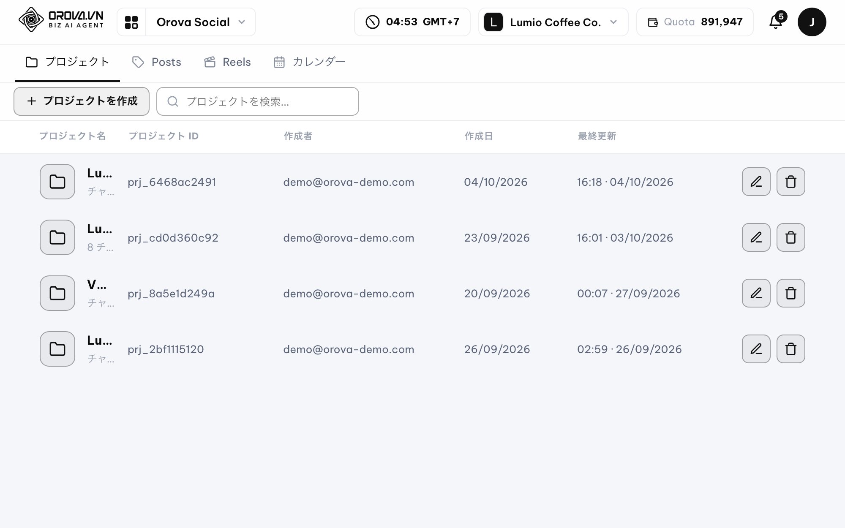Screen dimensions: 845x528
Task: Click the Quota 891,947 button
Action: (695, 22)
